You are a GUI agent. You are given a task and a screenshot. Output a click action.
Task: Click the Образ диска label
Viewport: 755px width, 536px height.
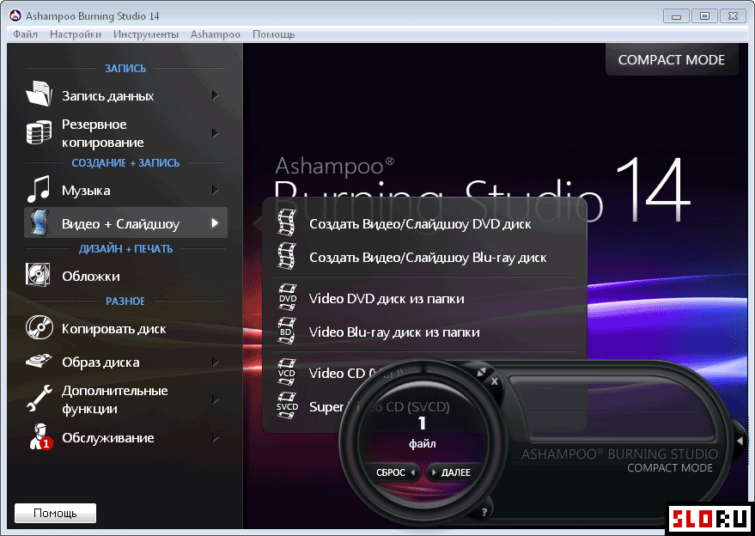coord(100,362)
